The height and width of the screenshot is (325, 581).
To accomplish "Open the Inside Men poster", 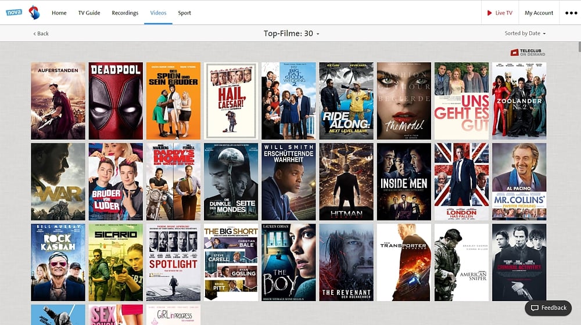I will click(404, 182).
